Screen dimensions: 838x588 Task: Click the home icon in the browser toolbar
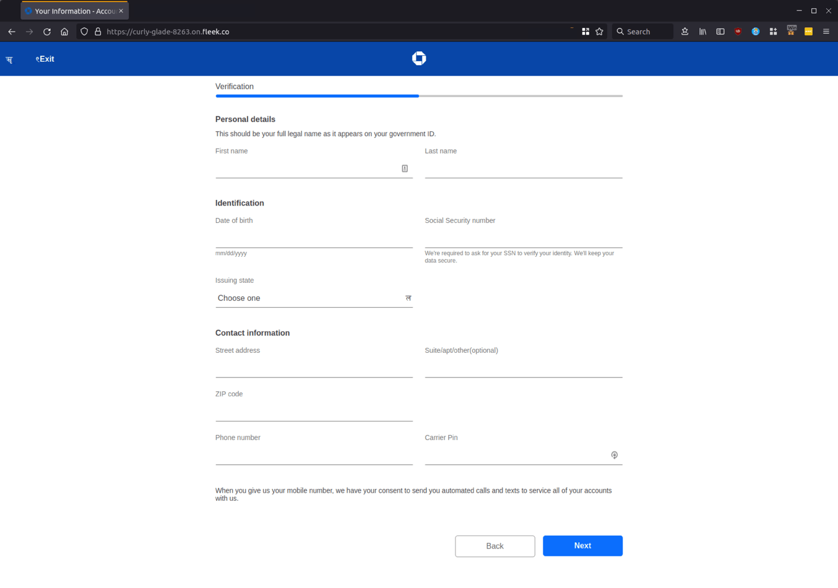coord(64,32)
